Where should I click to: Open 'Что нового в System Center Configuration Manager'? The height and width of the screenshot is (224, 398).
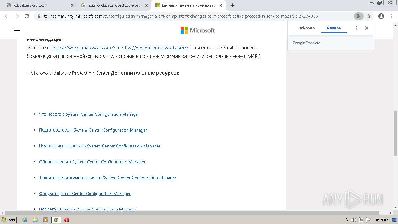pyautogui.click(x=89, y=114)
